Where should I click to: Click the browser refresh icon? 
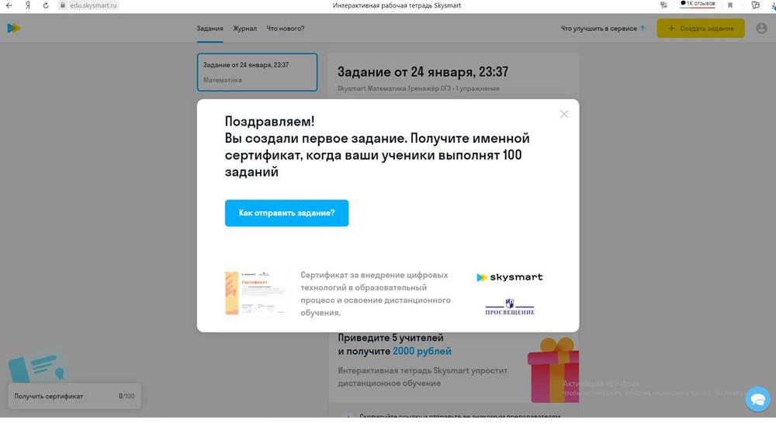(45, 5)
